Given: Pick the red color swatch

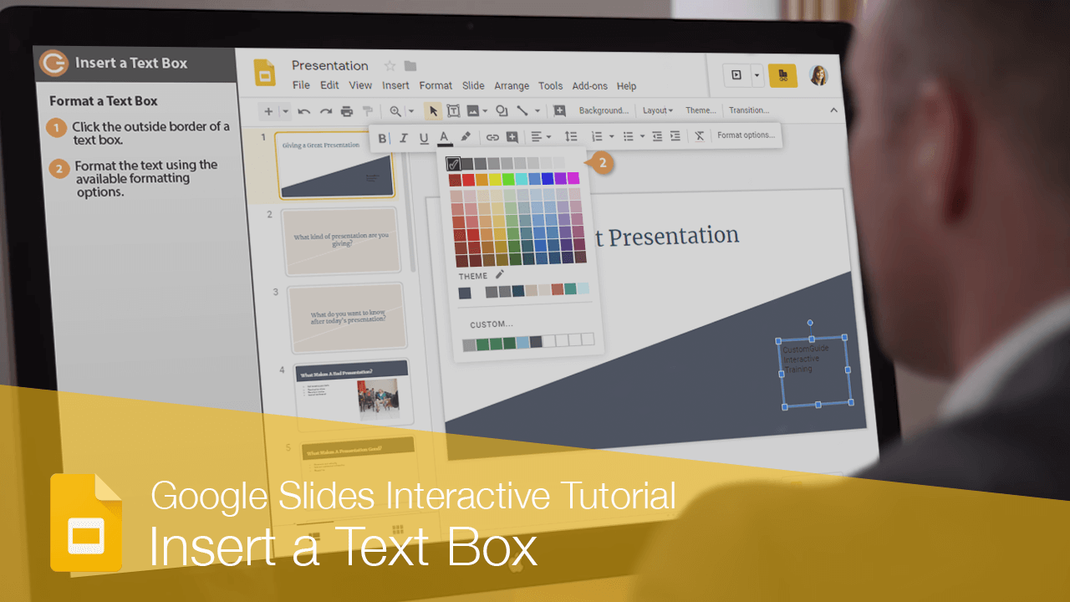Looking at the screenshot, I should point(466,179).
